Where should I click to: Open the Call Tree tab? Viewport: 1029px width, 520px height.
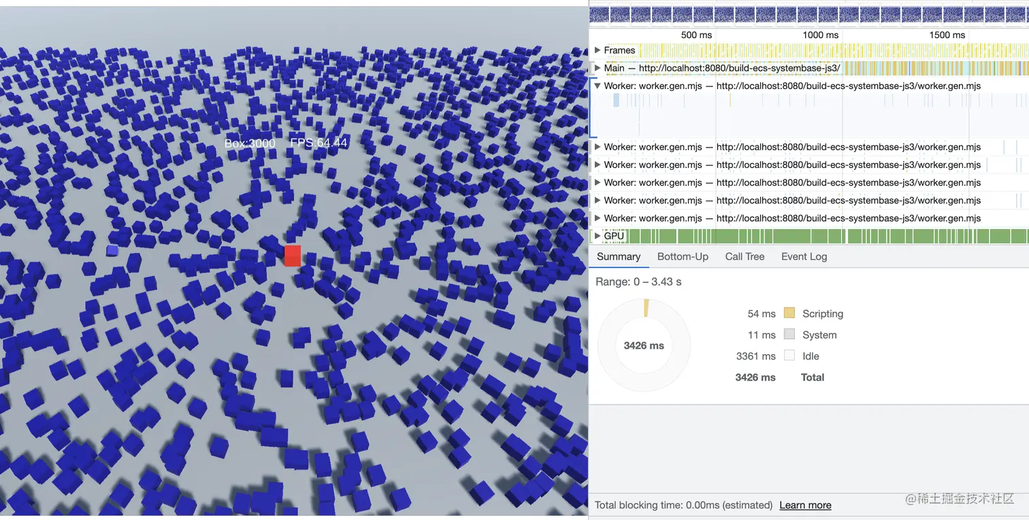pyautogui.click(x=745, y=256)
